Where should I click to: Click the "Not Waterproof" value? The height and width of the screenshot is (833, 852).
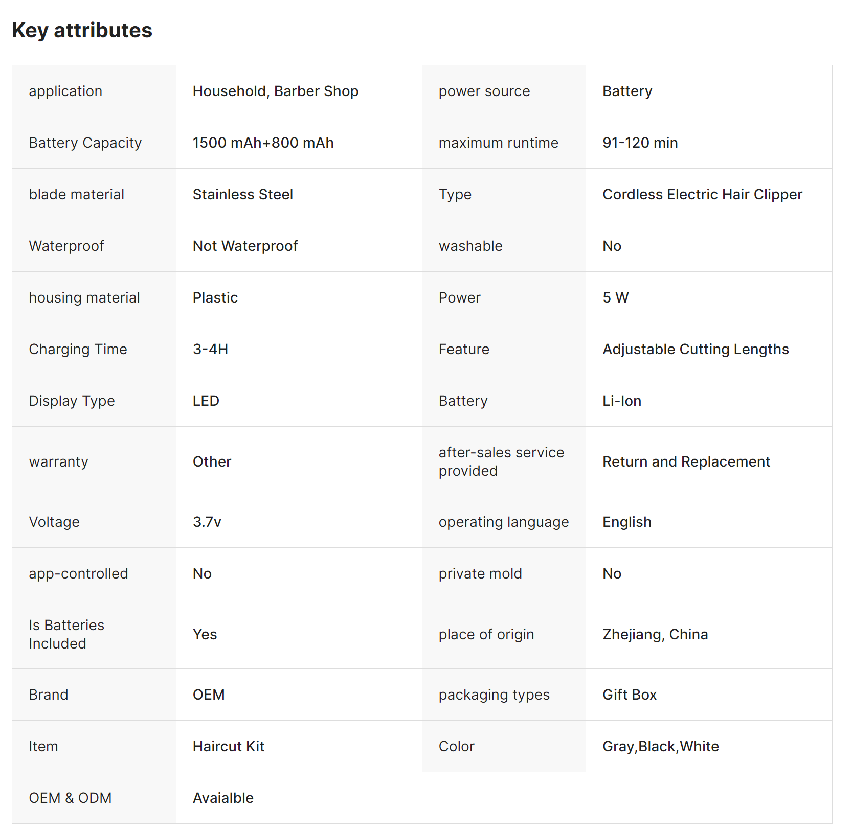point(245,246)
